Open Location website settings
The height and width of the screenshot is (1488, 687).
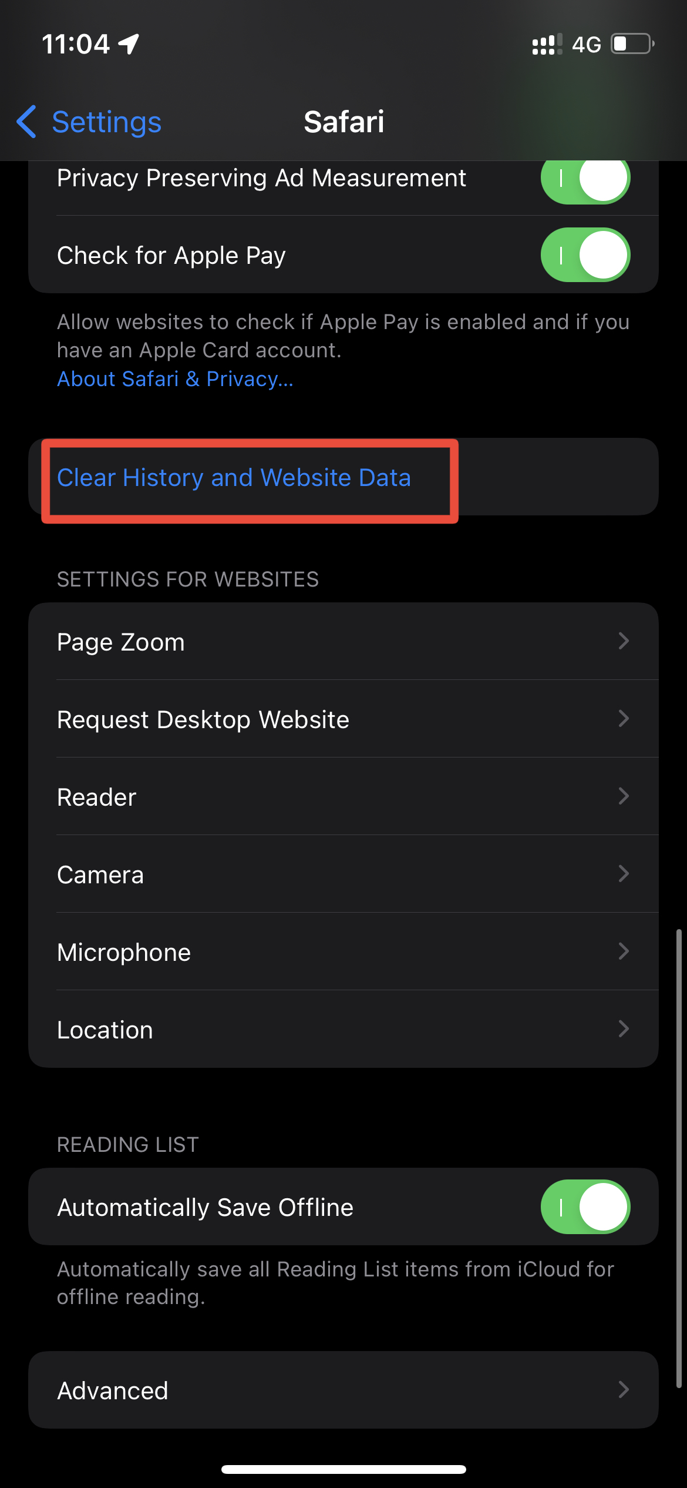tap(343, 1029)
